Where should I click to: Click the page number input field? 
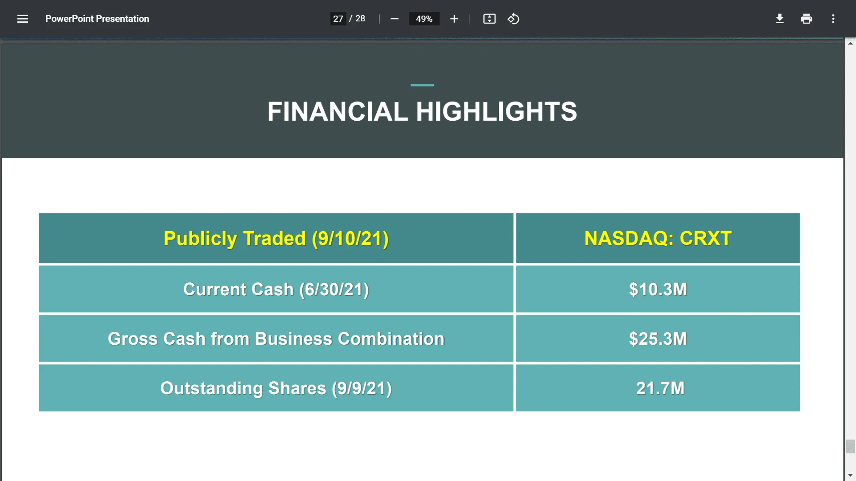(x=338, y=19)
